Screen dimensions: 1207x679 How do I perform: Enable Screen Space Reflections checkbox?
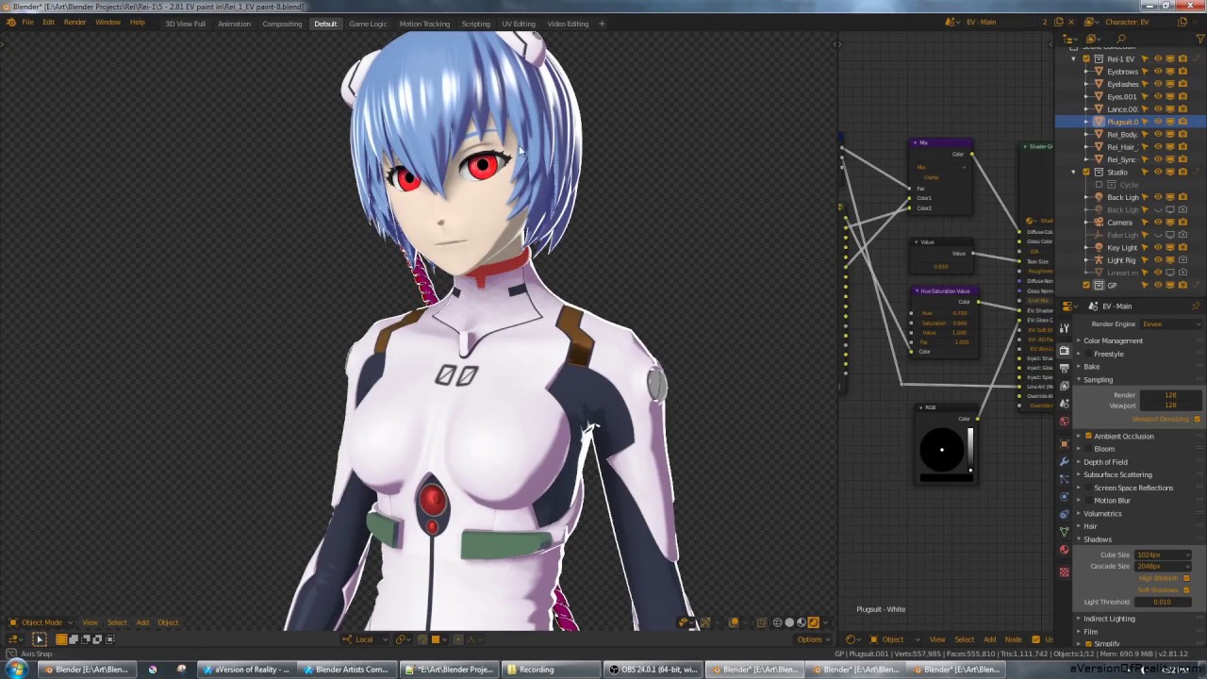1088,488
